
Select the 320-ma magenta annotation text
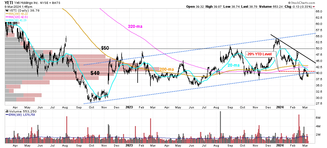pos(135,26)
